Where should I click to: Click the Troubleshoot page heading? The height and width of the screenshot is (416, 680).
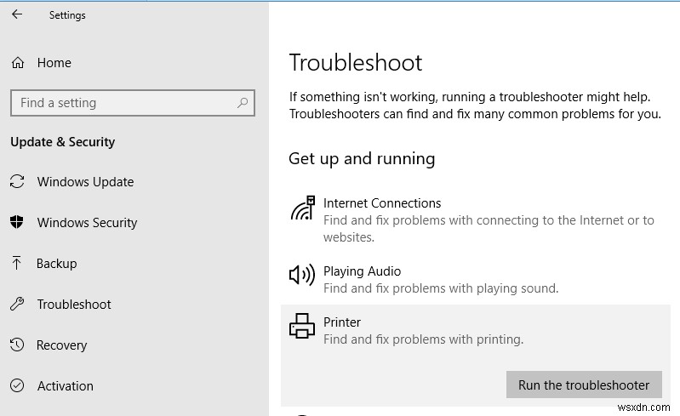coord(356,62)
